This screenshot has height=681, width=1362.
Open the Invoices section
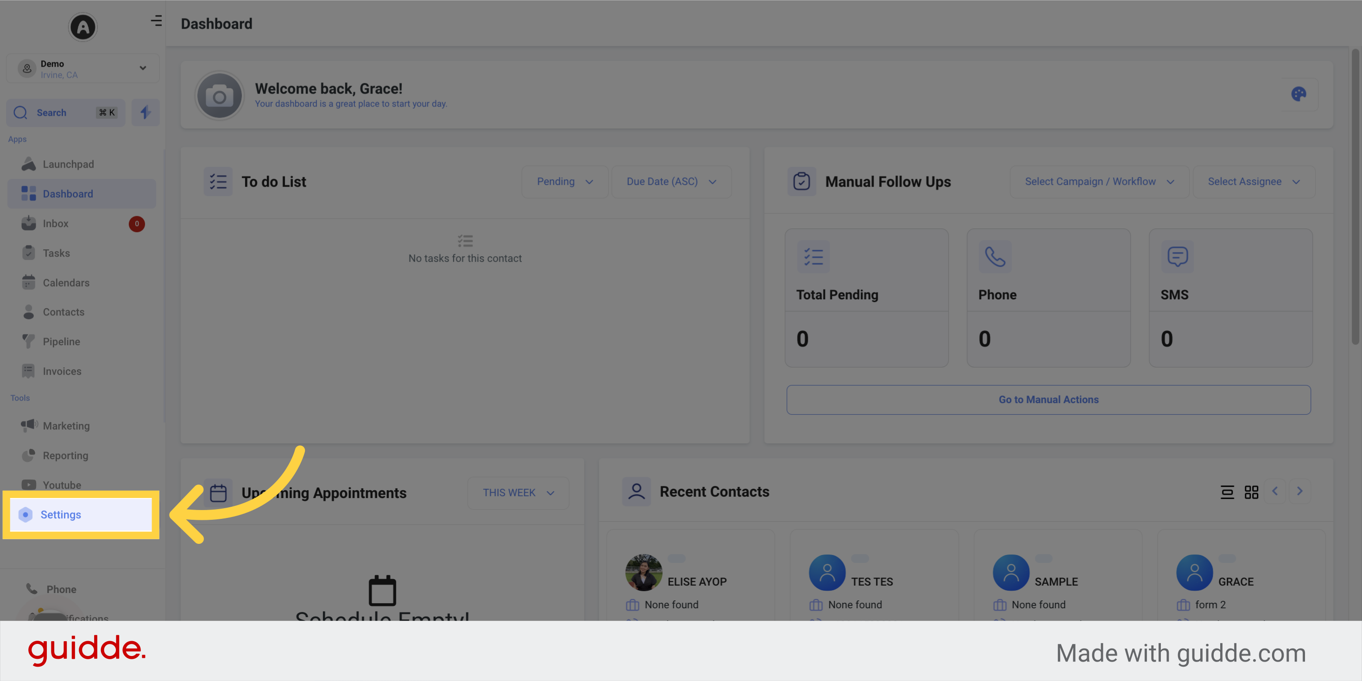pos(61,371)
